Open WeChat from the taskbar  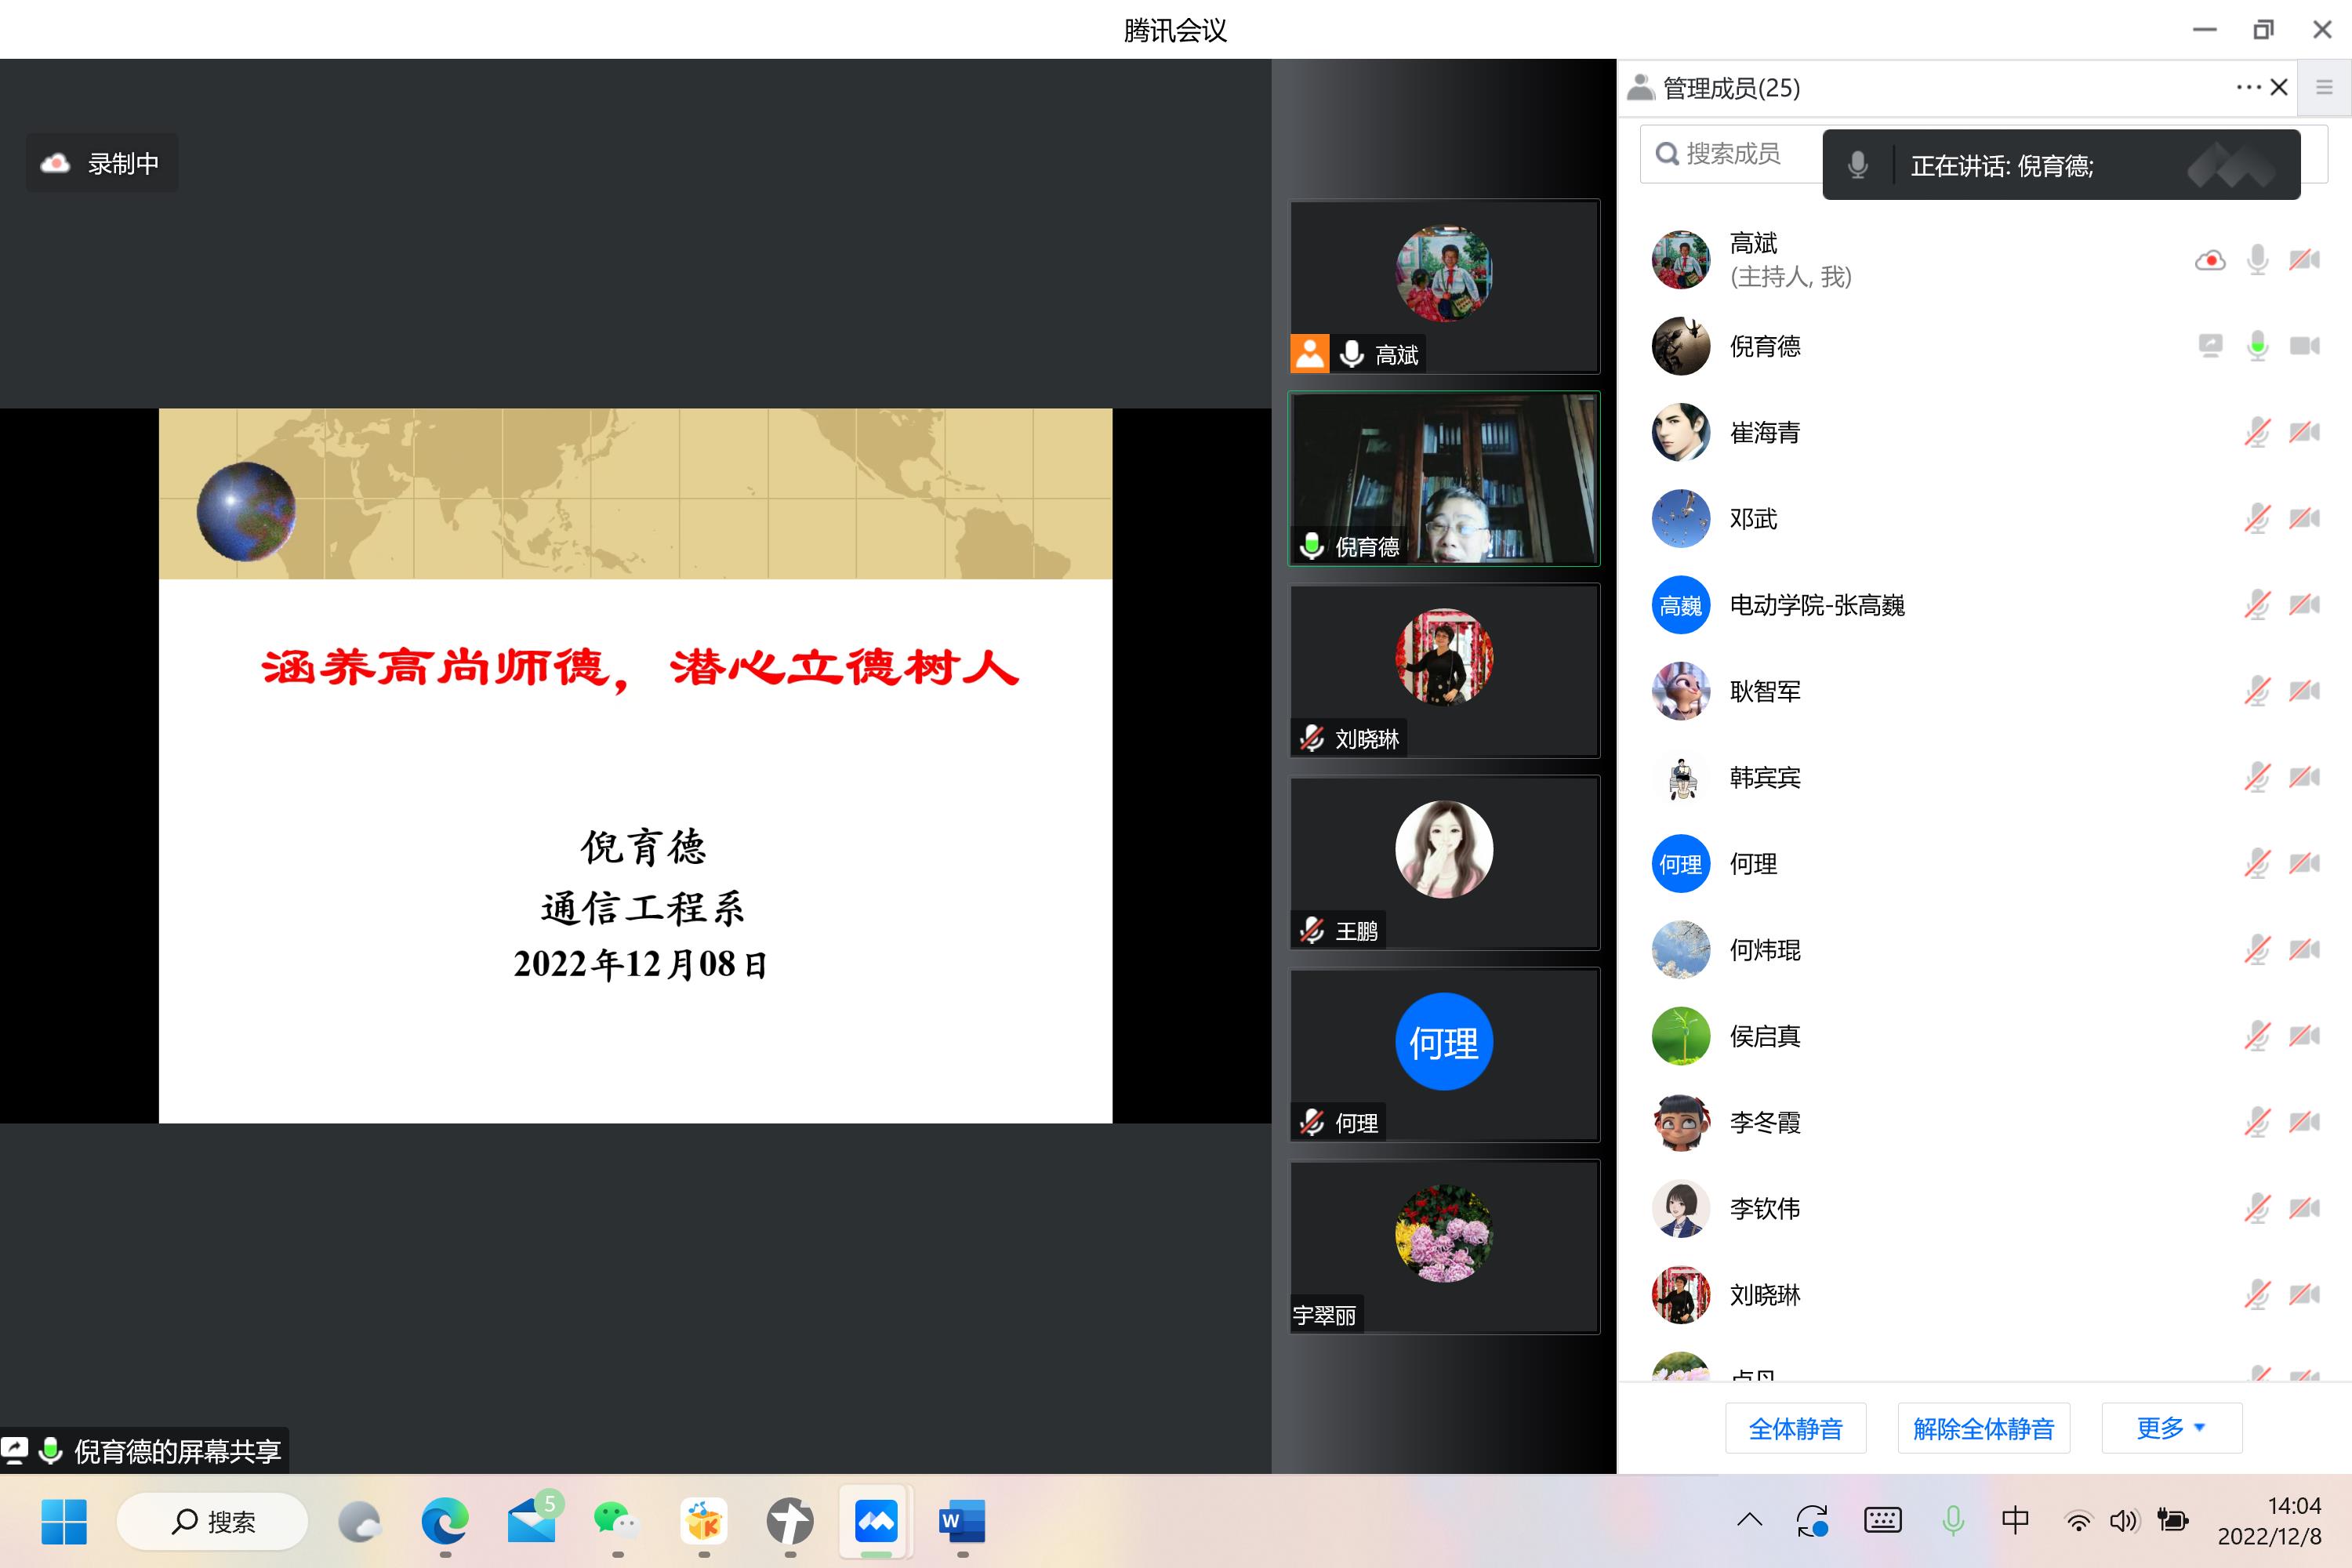(x=616, y=1521)
